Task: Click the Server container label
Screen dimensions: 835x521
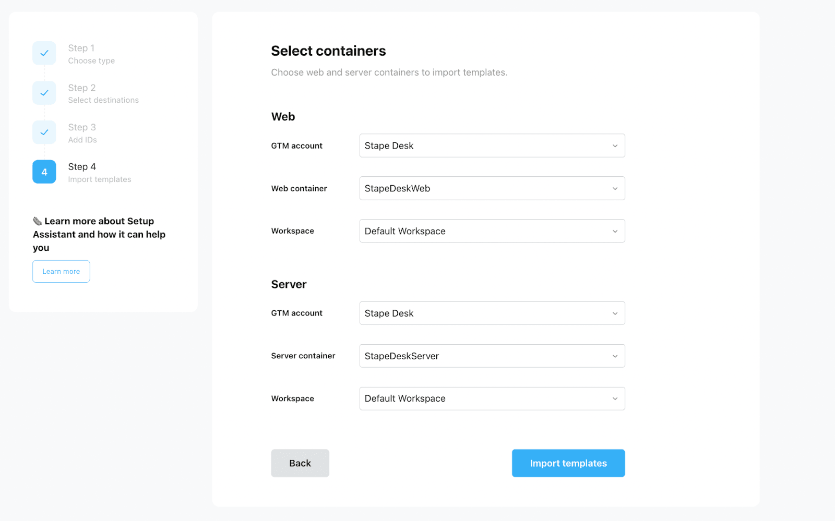Action: (303, 356)
